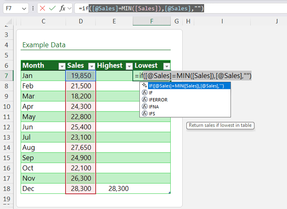This screenshot has height=209, width=287.
Task: Click the sales value 26,300
Action: pos(81,178)
